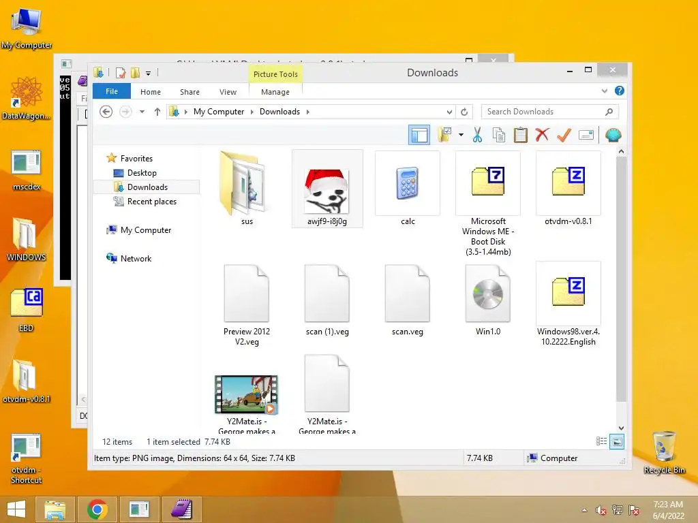This screenshot has width=698, height=523.
Task: Switch to the Home ribbon tab
Action: 151,92
